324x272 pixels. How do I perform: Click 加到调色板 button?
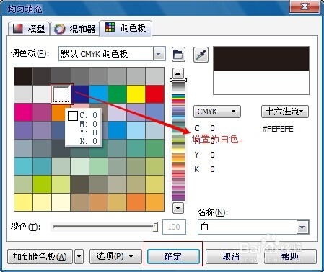click(x=40, y=256)
